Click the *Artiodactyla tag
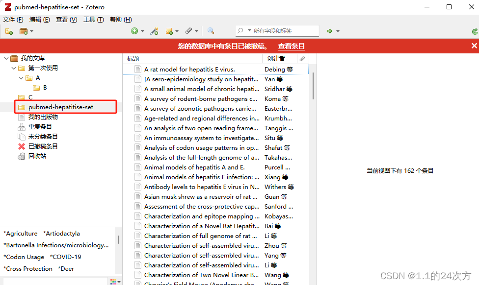Screen dimensions: 479x285 [x=62, y=233]
